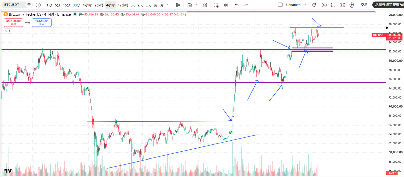This screenshot has width=404, height=177.
Task: Switch to 12小时 timeframe
Action: (123, 5)
